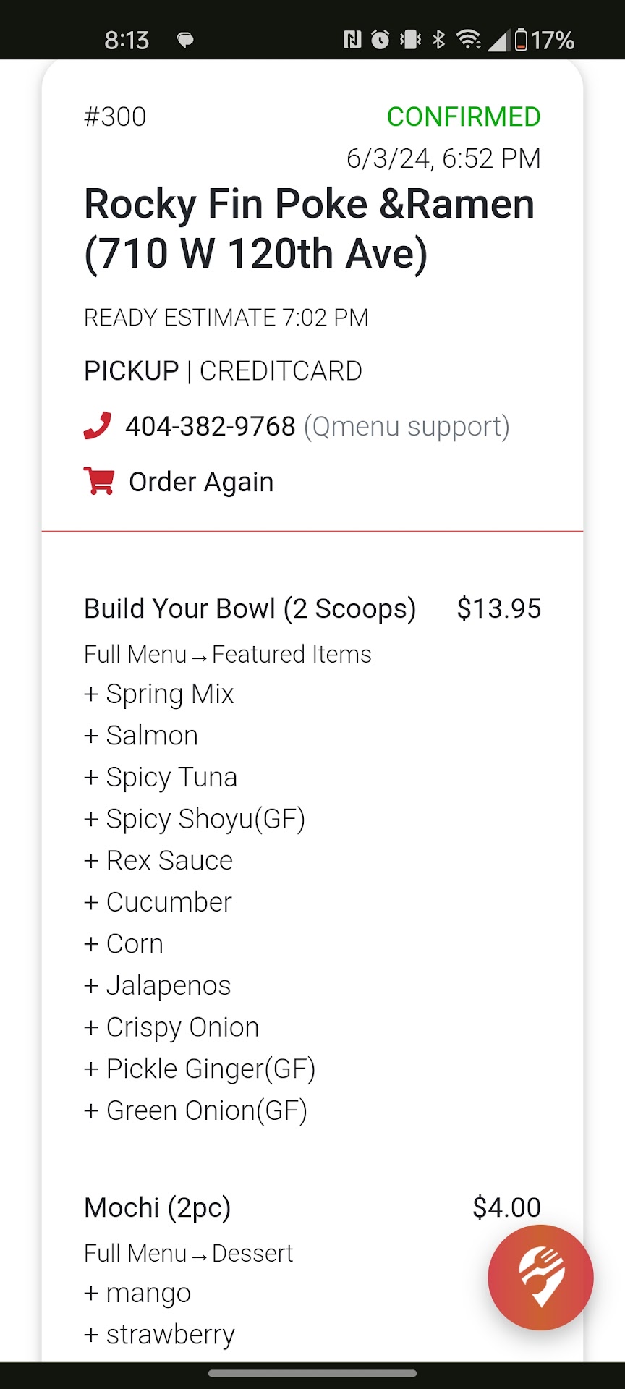Image resolution: width=625 pixels, height=1389 pixels.
Task: Tap the red phone icon
Action: [98, 426]
